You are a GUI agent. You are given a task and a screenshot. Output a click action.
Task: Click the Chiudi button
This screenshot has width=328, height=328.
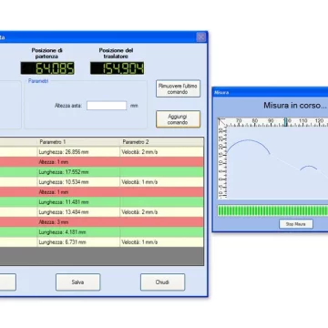(x=162, y=282)
